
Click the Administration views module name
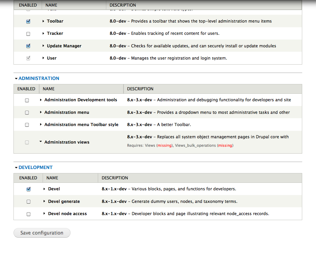click(x=67, y=142)
